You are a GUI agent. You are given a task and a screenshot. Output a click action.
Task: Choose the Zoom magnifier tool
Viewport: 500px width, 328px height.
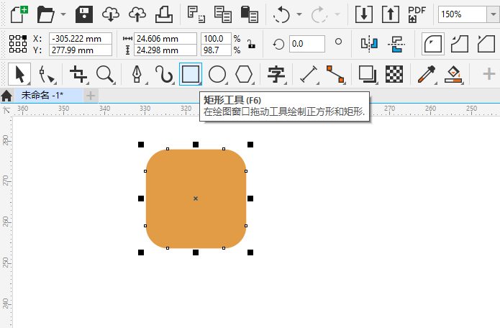click(x=105, y=73)
